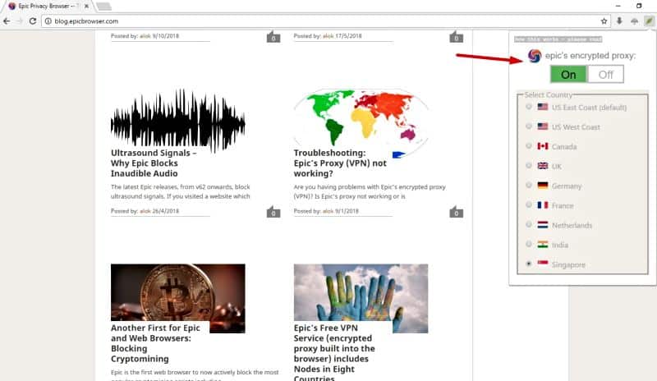Select US East Coast radio button
This screenshot has width=657, height=381.
point(529,107)
